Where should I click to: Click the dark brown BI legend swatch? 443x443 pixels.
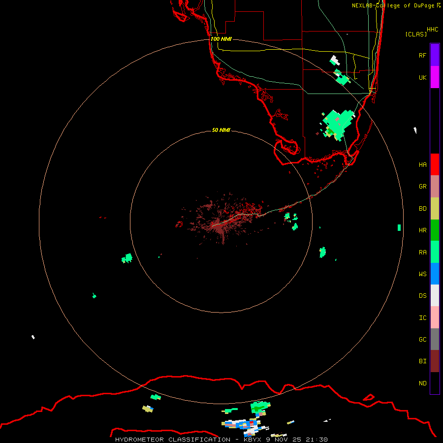click(435, 361)
